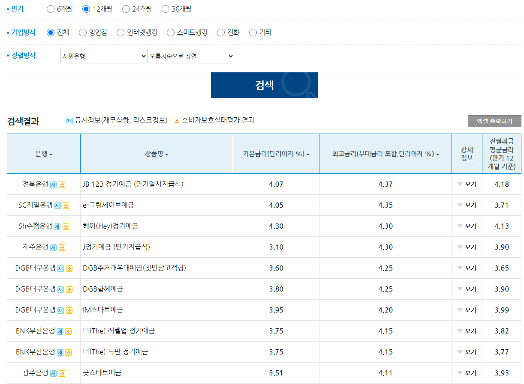Sort by 은행 column header
This screenshot has width=524, height=384.
point(44,154)
